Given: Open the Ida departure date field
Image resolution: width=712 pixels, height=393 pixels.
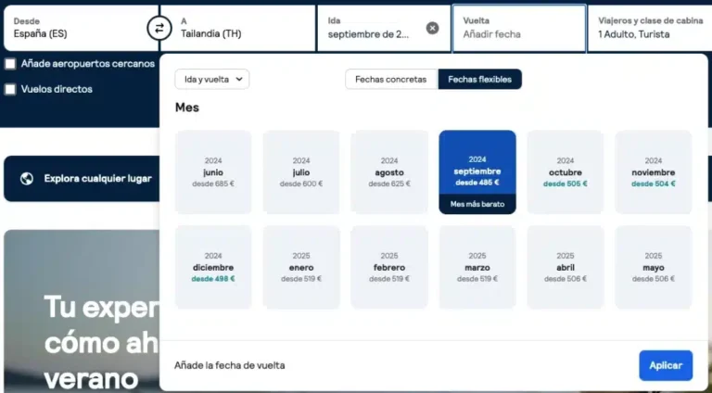Looking at the screenshot, I should pos(384,28).
